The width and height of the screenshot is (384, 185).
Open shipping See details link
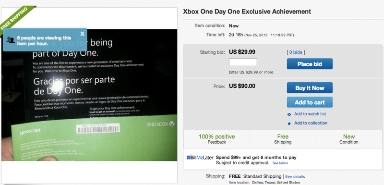(x=295, y=177)
